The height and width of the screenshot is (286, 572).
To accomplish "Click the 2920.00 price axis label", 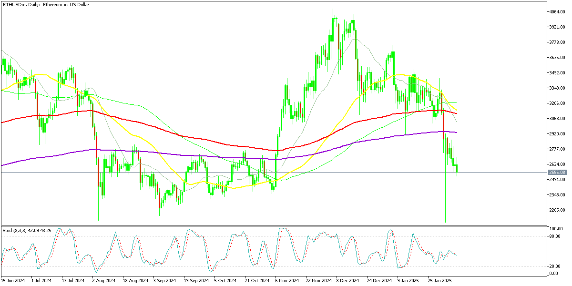I will tap(557, 134).
